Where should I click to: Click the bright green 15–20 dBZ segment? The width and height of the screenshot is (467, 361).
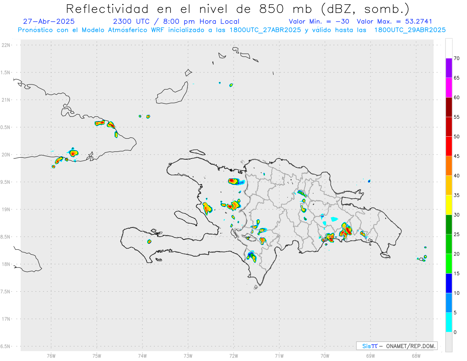(449, 264)
